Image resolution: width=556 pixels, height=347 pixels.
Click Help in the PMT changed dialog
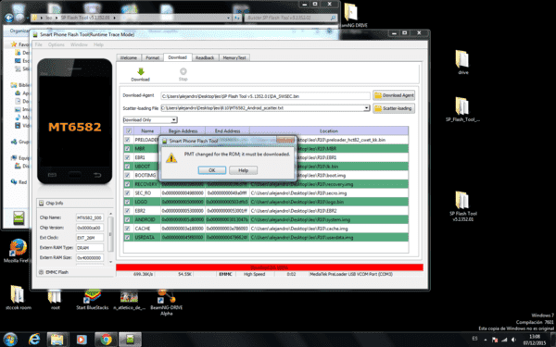(243, 170)
